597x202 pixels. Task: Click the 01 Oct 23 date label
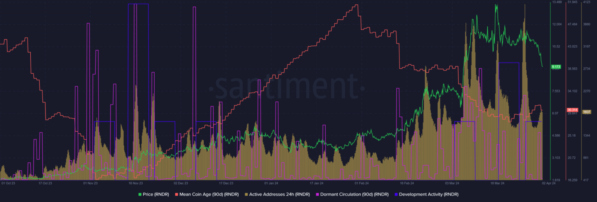(9, 183)
